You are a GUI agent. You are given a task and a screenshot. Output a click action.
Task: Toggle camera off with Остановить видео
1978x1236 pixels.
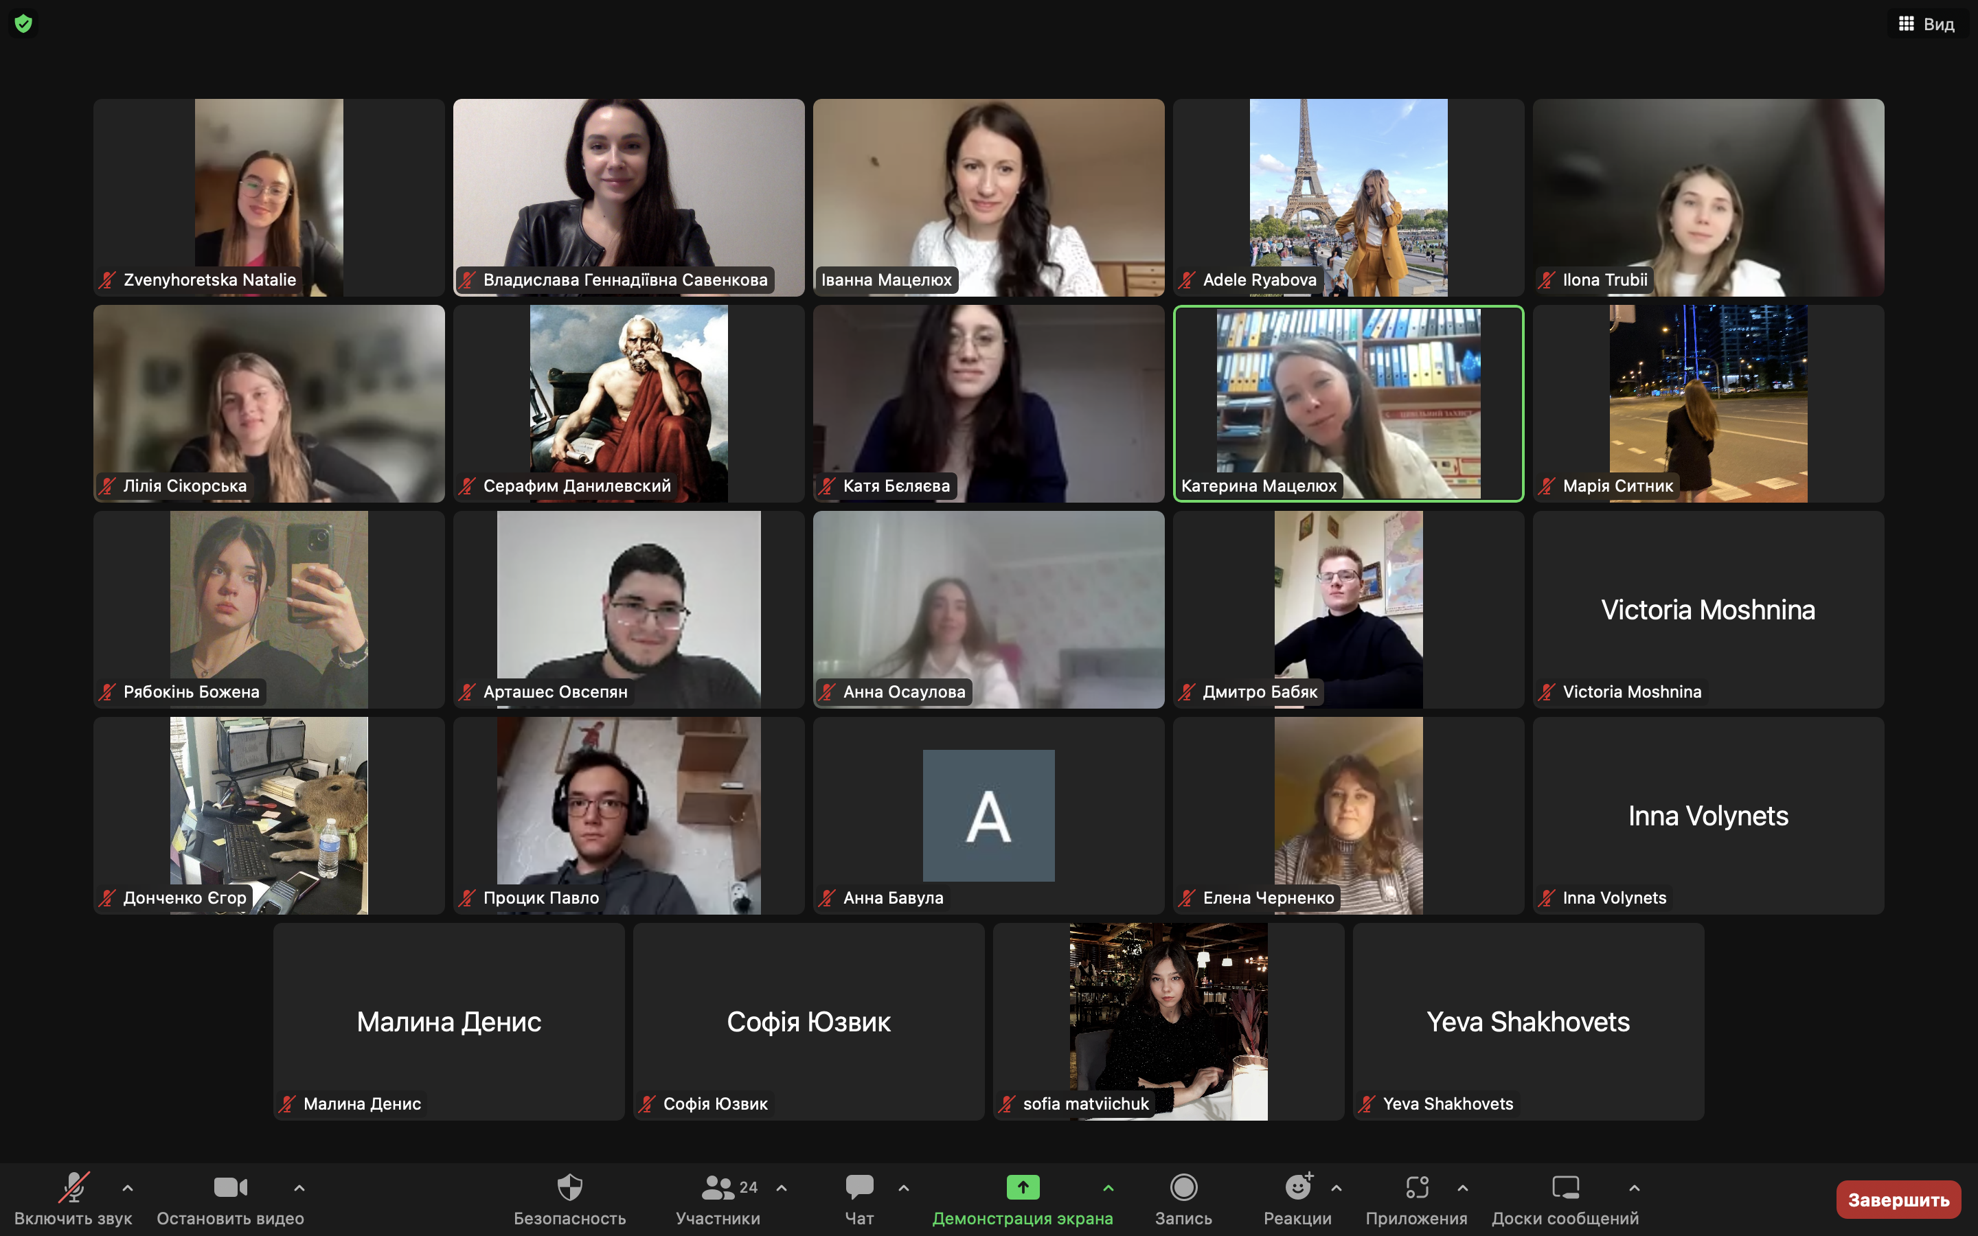(231, 1187)
